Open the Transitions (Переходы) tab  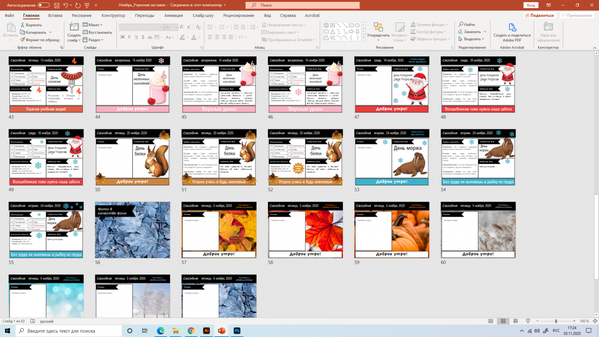pos(144,15)
